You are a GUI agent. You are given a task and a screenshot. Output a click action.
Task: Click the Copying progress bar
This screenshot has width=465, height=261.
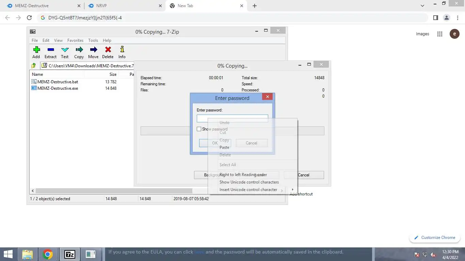click(233, 131)
